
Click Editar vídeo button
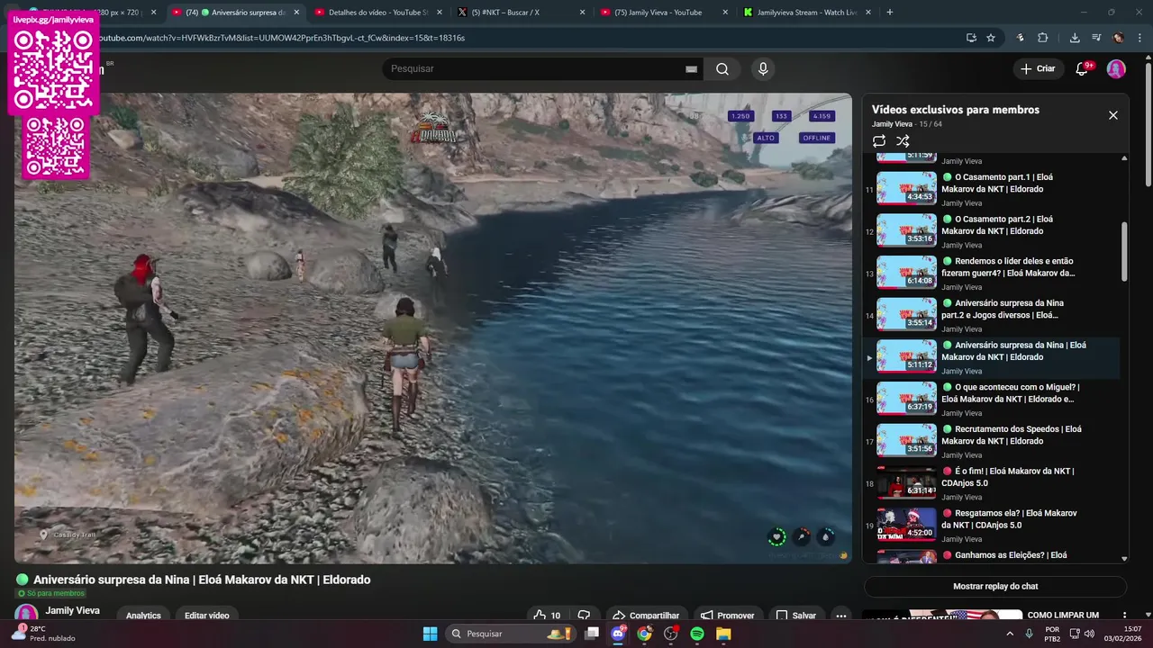tap(207, 616)
